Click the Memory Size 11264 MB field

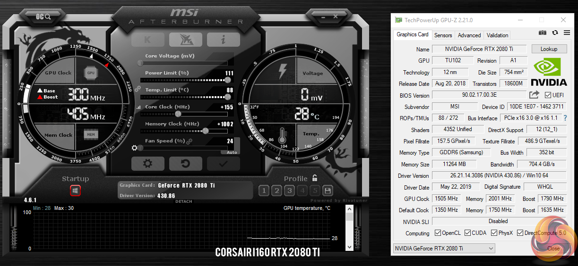pyautogui.click(x=454, y=164)
